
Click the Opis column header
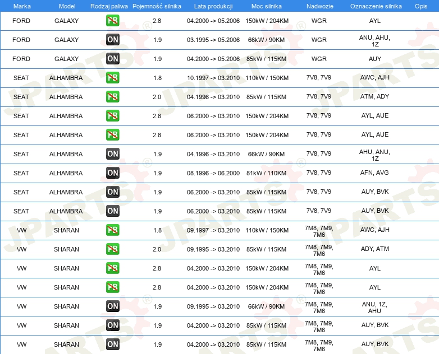421,6
